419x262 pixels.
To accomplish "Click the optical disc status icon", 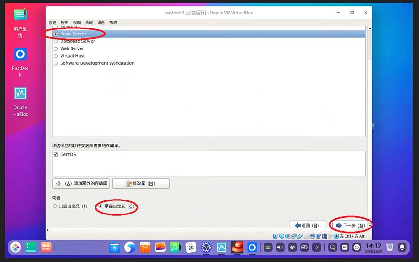I will (x=282, y=236).
